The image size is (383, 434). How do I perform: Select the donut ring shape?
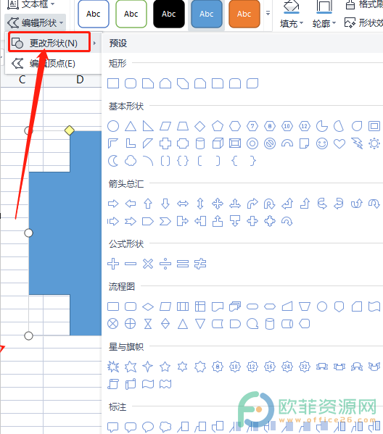tap(252, 143)
